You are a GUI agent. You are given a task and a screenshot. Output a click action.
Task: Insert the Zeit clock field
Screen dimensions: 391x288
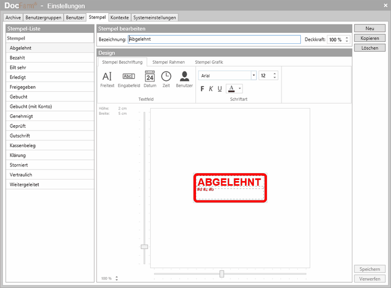click(166, 79)
